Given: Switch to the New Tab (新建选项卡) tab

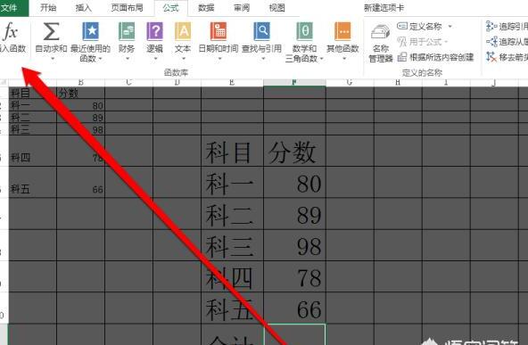Looking at the screenshot, I should coord(384,8).
